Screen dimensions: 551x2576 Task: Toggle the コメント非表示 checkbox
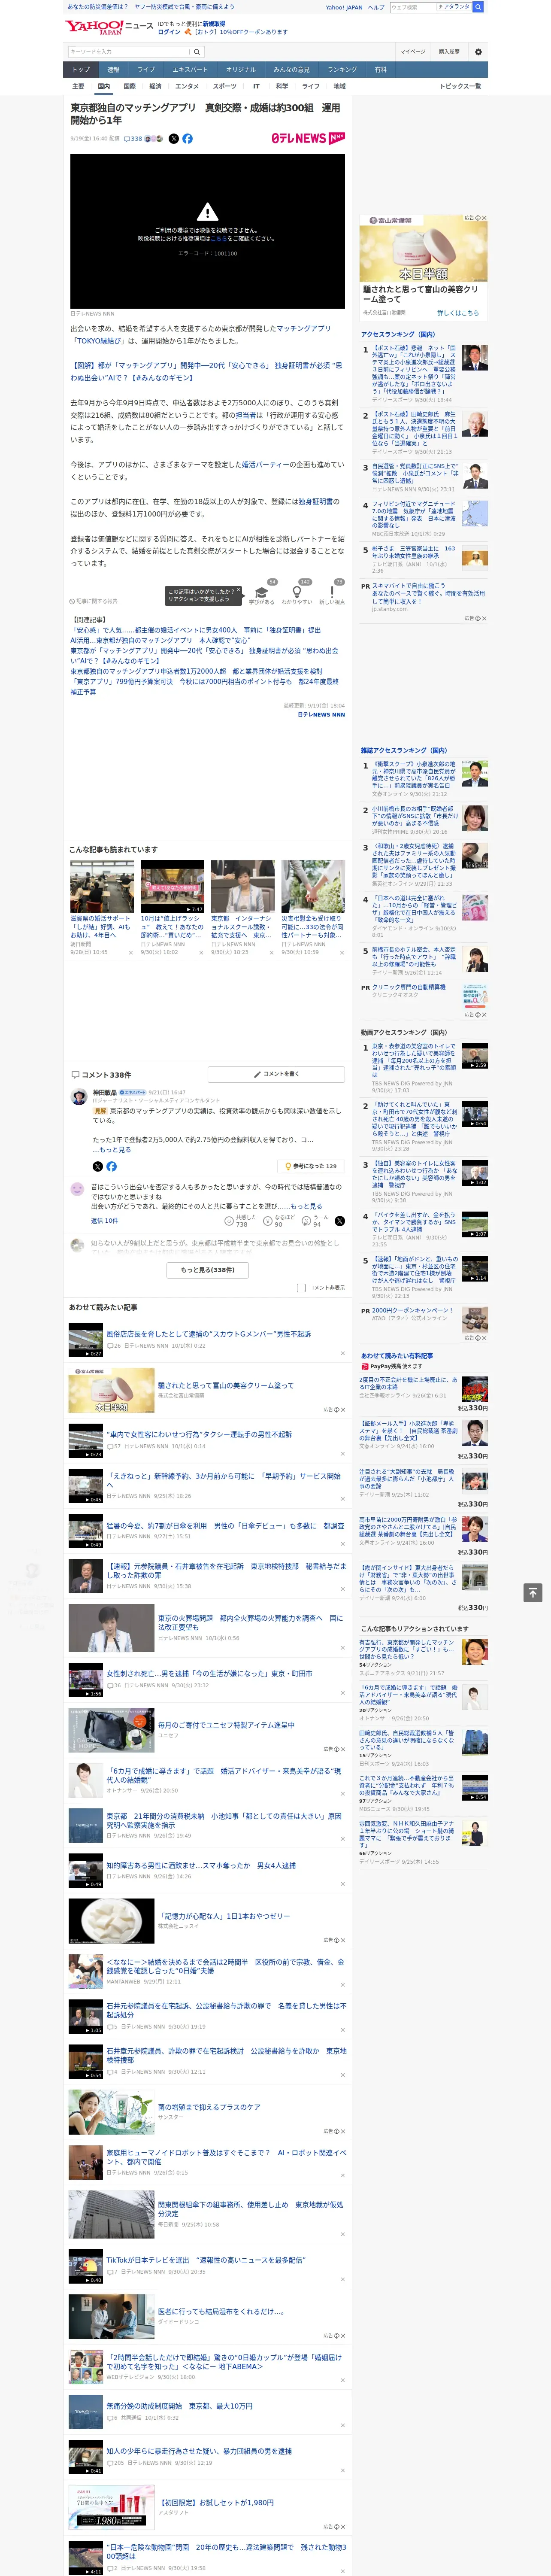coord(301,1288)
